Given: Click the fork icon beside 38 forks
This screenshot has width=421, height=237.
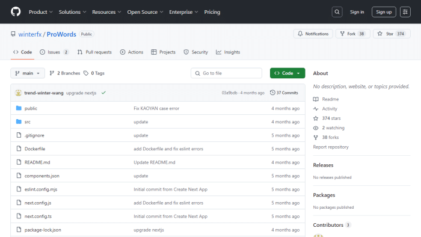Looking at the screenshot, I should [316, 137].
